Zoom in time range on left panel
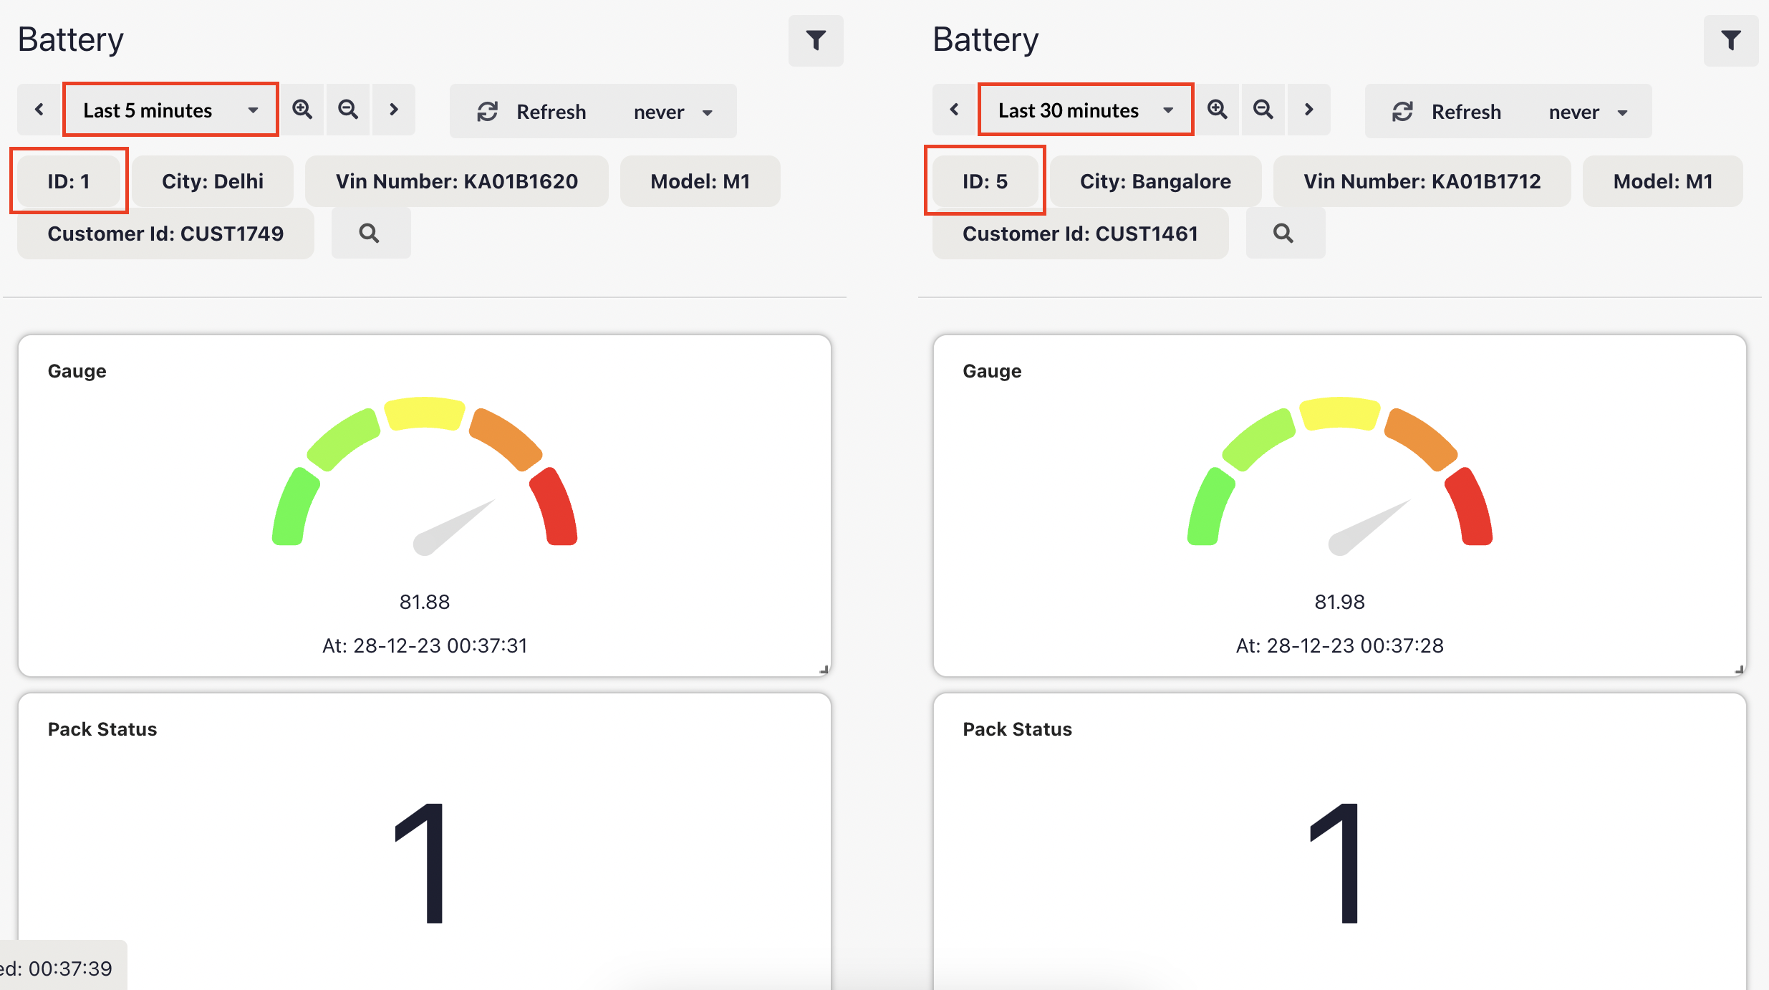The height and width of the screenshot is (990, 1769). (x=302, y=110)
